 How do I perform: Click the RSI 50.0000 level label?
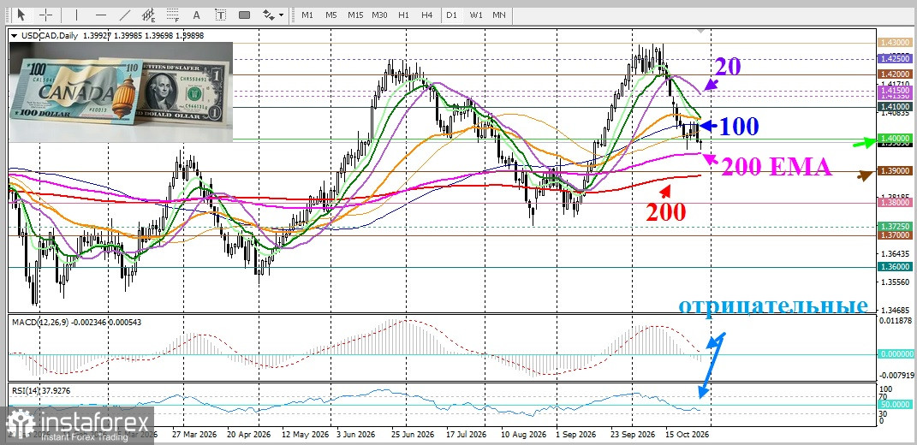click(895, 405)
